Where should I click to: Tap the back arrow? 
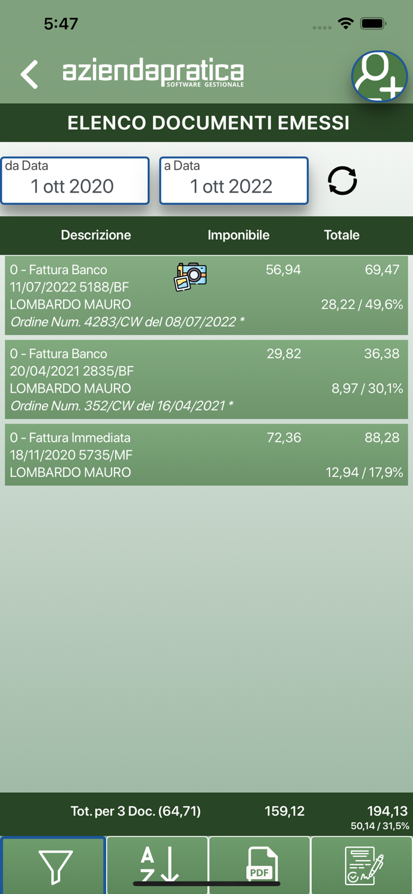pyautogui.click(x=29, y=74)
